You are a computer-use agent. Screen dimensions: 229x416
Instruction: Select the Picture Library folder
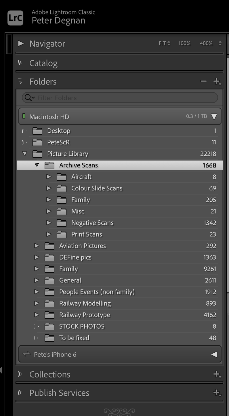pyautogui.click(x=68, y=154)
